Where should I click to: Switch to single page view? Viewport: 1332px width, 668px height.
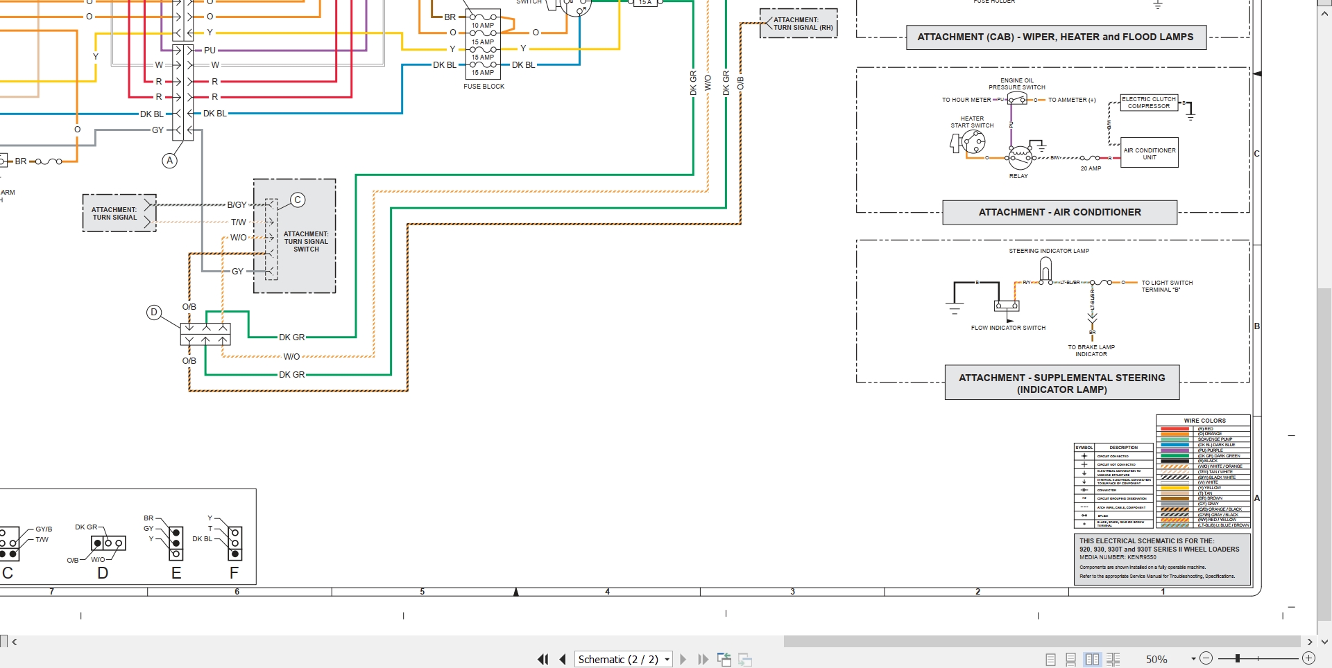[1050, 660]
